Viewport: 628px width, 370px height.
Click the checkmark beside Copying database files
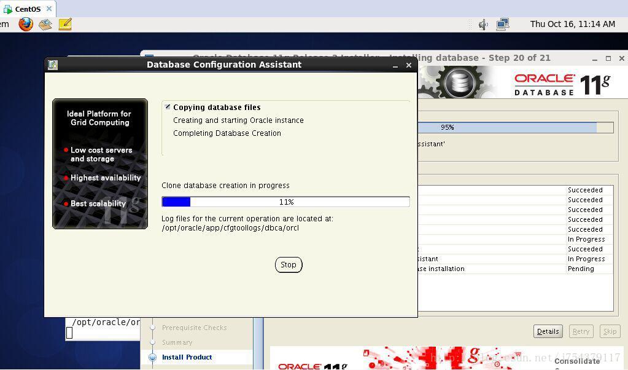point(168,107)
